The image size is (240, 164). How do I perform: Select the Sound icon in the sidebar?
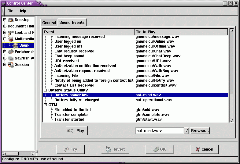(15, 45)
